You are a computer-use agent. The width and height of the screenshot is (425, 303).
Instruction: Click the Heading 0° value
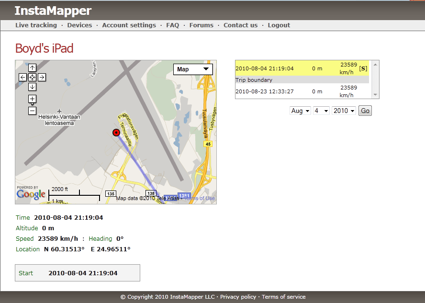pos(120,238)
